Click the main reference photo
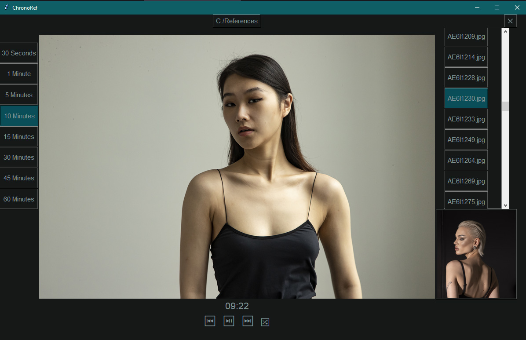 pyautogui.click(x=237, y=166)
